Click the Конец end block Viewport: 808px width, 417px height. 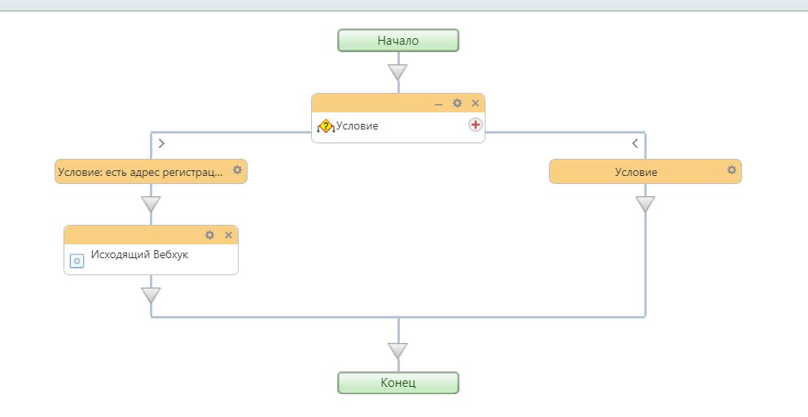[397, 383]
